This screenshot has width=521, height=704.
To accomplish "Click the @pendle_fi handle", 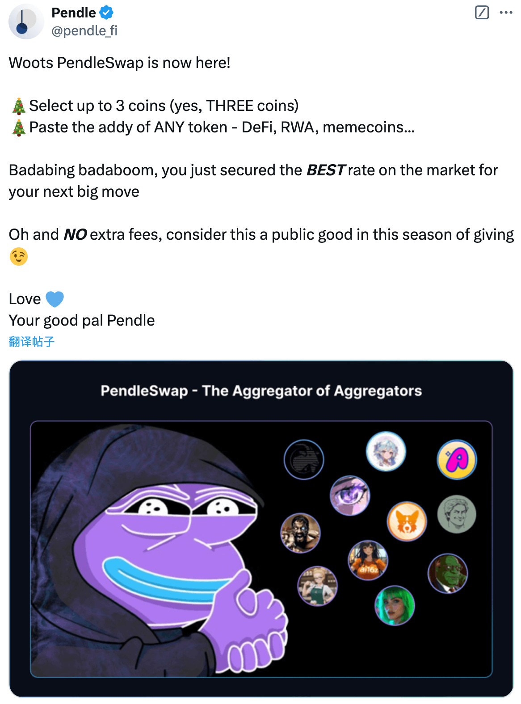I will pyautogui.click(x=84, y=30).
